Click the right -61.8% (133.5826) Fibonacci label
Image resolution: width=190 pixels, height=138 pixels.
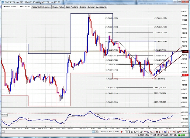[x=160, y=102]
